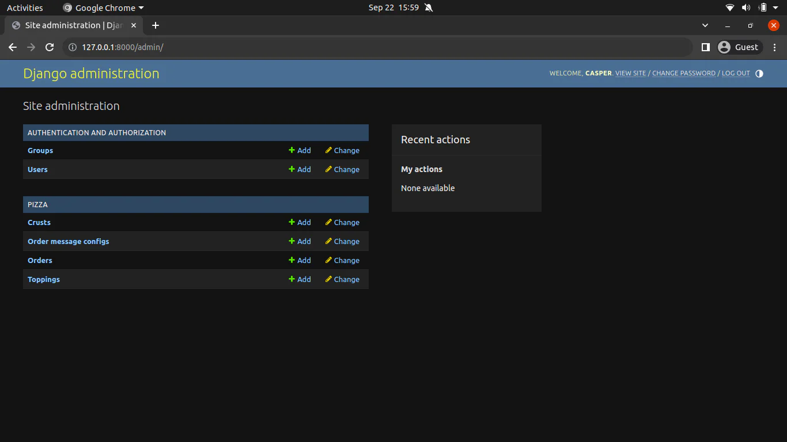This screenshot has width=787, height=442.
Task: Click Change for Users
Action: pyautogui.click(x=342, y=170)
